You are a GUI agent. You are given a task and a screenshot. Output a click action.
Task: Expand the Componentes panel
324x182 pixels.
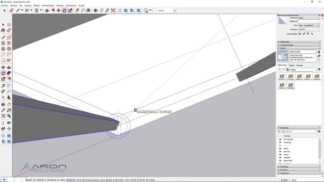(x=299, y=45)
